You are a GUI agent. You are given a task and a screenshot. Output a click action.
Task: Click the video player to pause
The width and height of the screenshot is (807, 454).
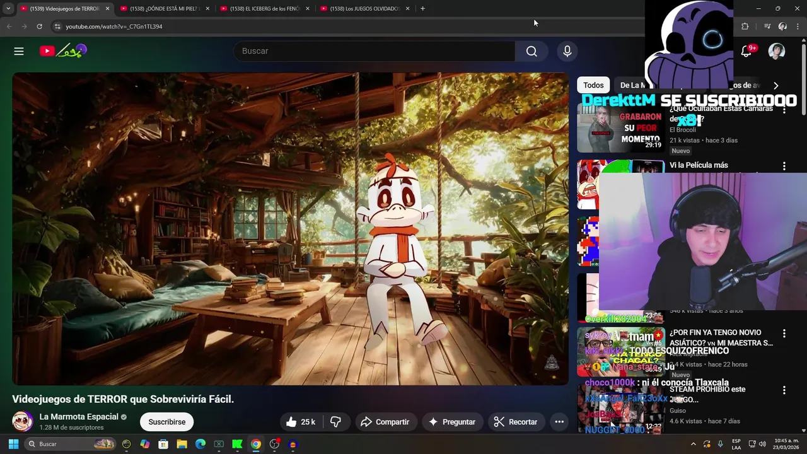(290, 229)
